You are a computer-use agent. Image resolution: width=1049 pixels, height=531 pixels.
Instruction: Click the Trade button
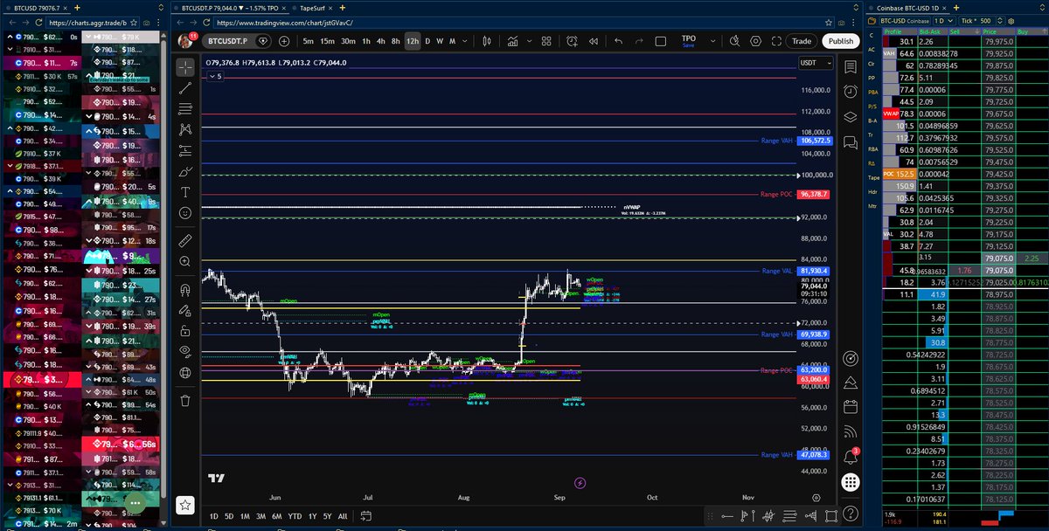point(802,41)
